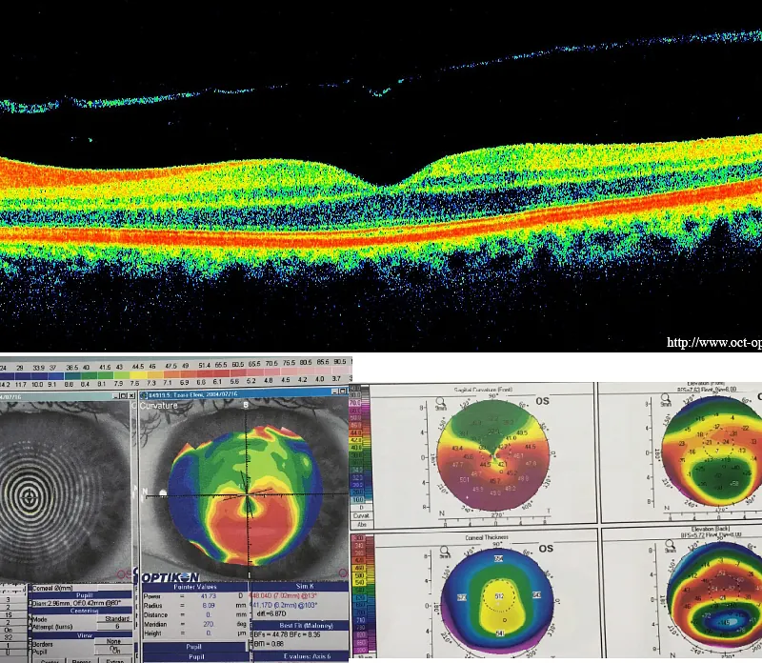Viewport: 762px width, 663px height.
Task: Click the Corneal Thickness pachymetry map
Action: [x=498, y=601]
